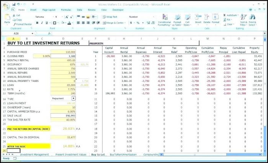The image size is (268, 163).
Task: Expand the Repayment TYPE dropdown
Action: click(74, 98)
